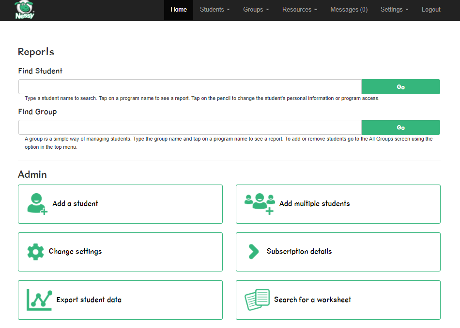The height and width of the screenshot is (328, 460).
Task: Expand the Groups dropdown menu
Action: click(256, 10)
